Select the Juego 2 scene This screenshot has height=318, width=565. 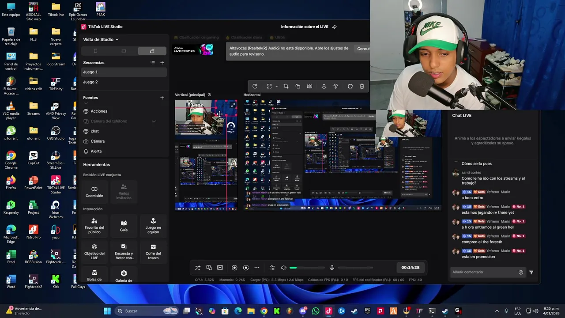tap(124, 82)
